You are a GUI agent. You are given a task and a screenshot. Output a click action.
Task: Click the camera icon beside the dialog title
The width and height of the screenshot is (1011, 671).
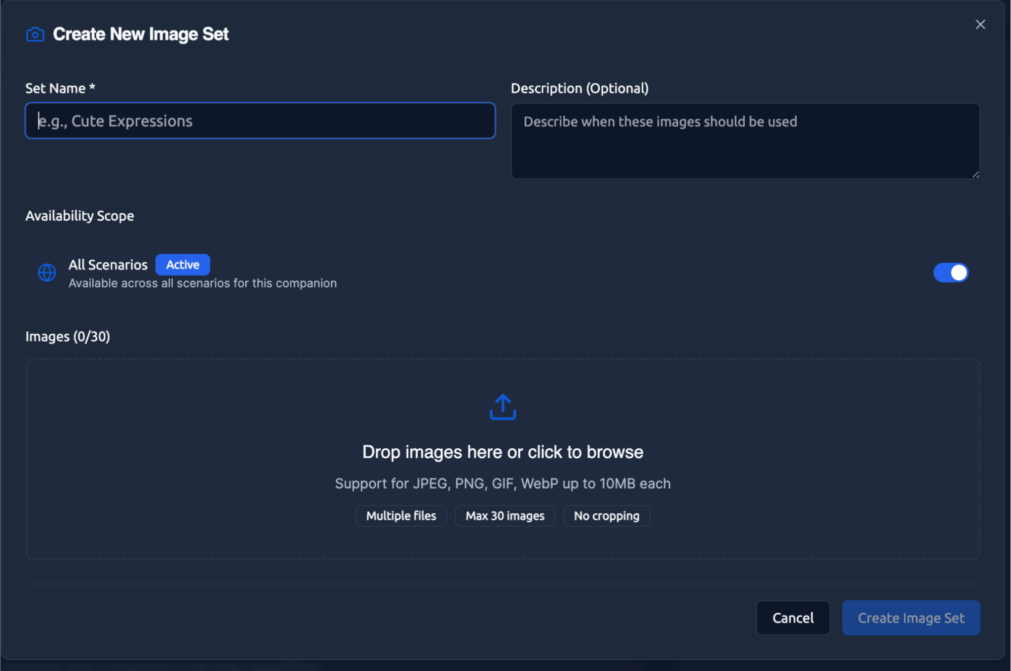(34, 34)
